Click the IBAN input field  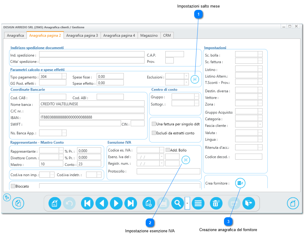[x=92, y=117]
